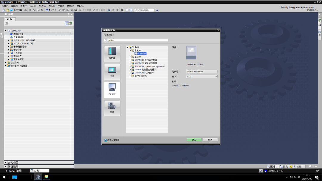The width and height of the screenshot is (322, 181).
Task: Expand the 安全设置 tree node
Action: pyautogui.click(x=8, y=50)
